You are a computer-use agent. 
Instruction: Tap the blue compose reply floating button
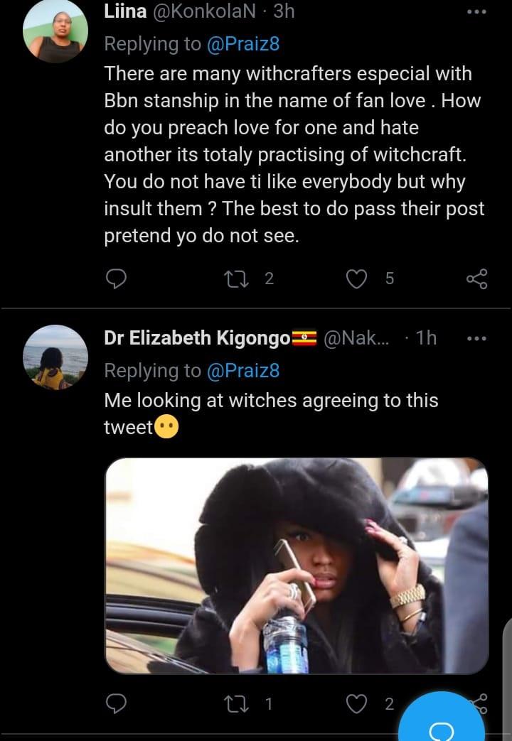(x=441, y=725)
